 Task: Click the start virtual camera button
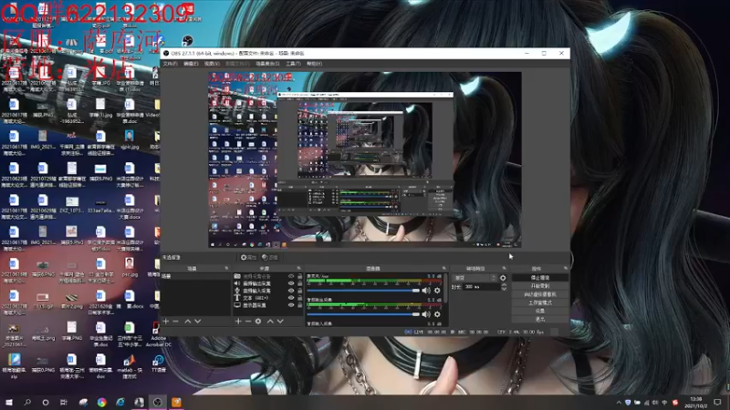pos(540,294)
